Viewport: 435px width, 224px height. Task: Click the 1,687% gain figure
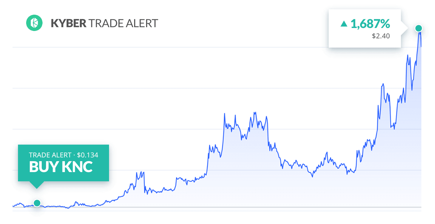(370, 24)
